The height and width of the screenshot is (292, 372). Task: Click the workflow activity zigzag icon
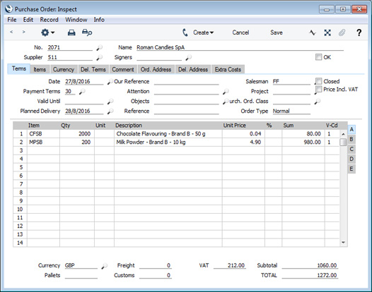313,32
